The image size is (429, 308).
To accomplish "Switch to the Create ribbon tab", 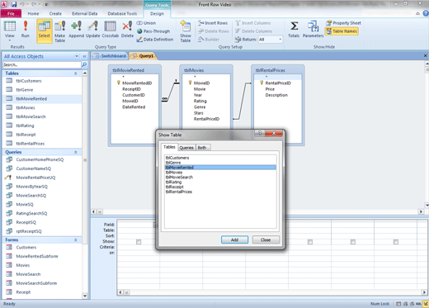I will [x=55, y=13].
